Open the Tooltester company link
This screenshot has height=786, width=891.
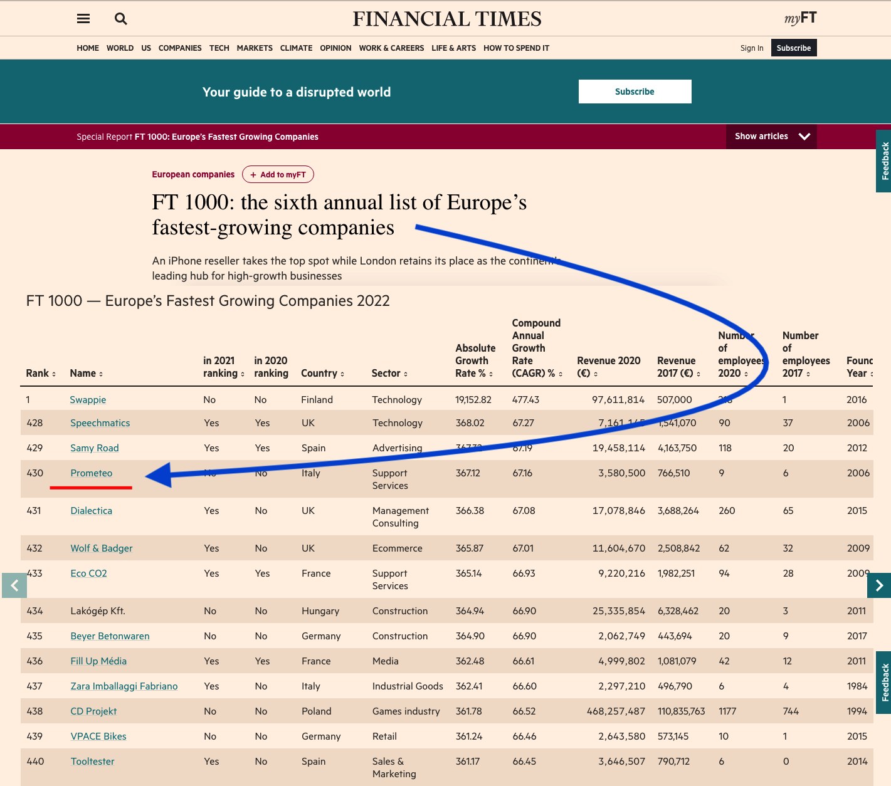[93, 762]
